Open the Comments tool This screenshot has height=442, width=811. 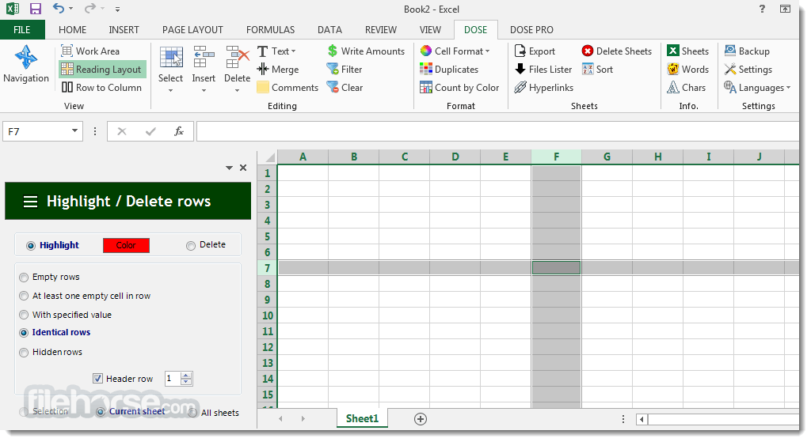[x=287, y=87]
